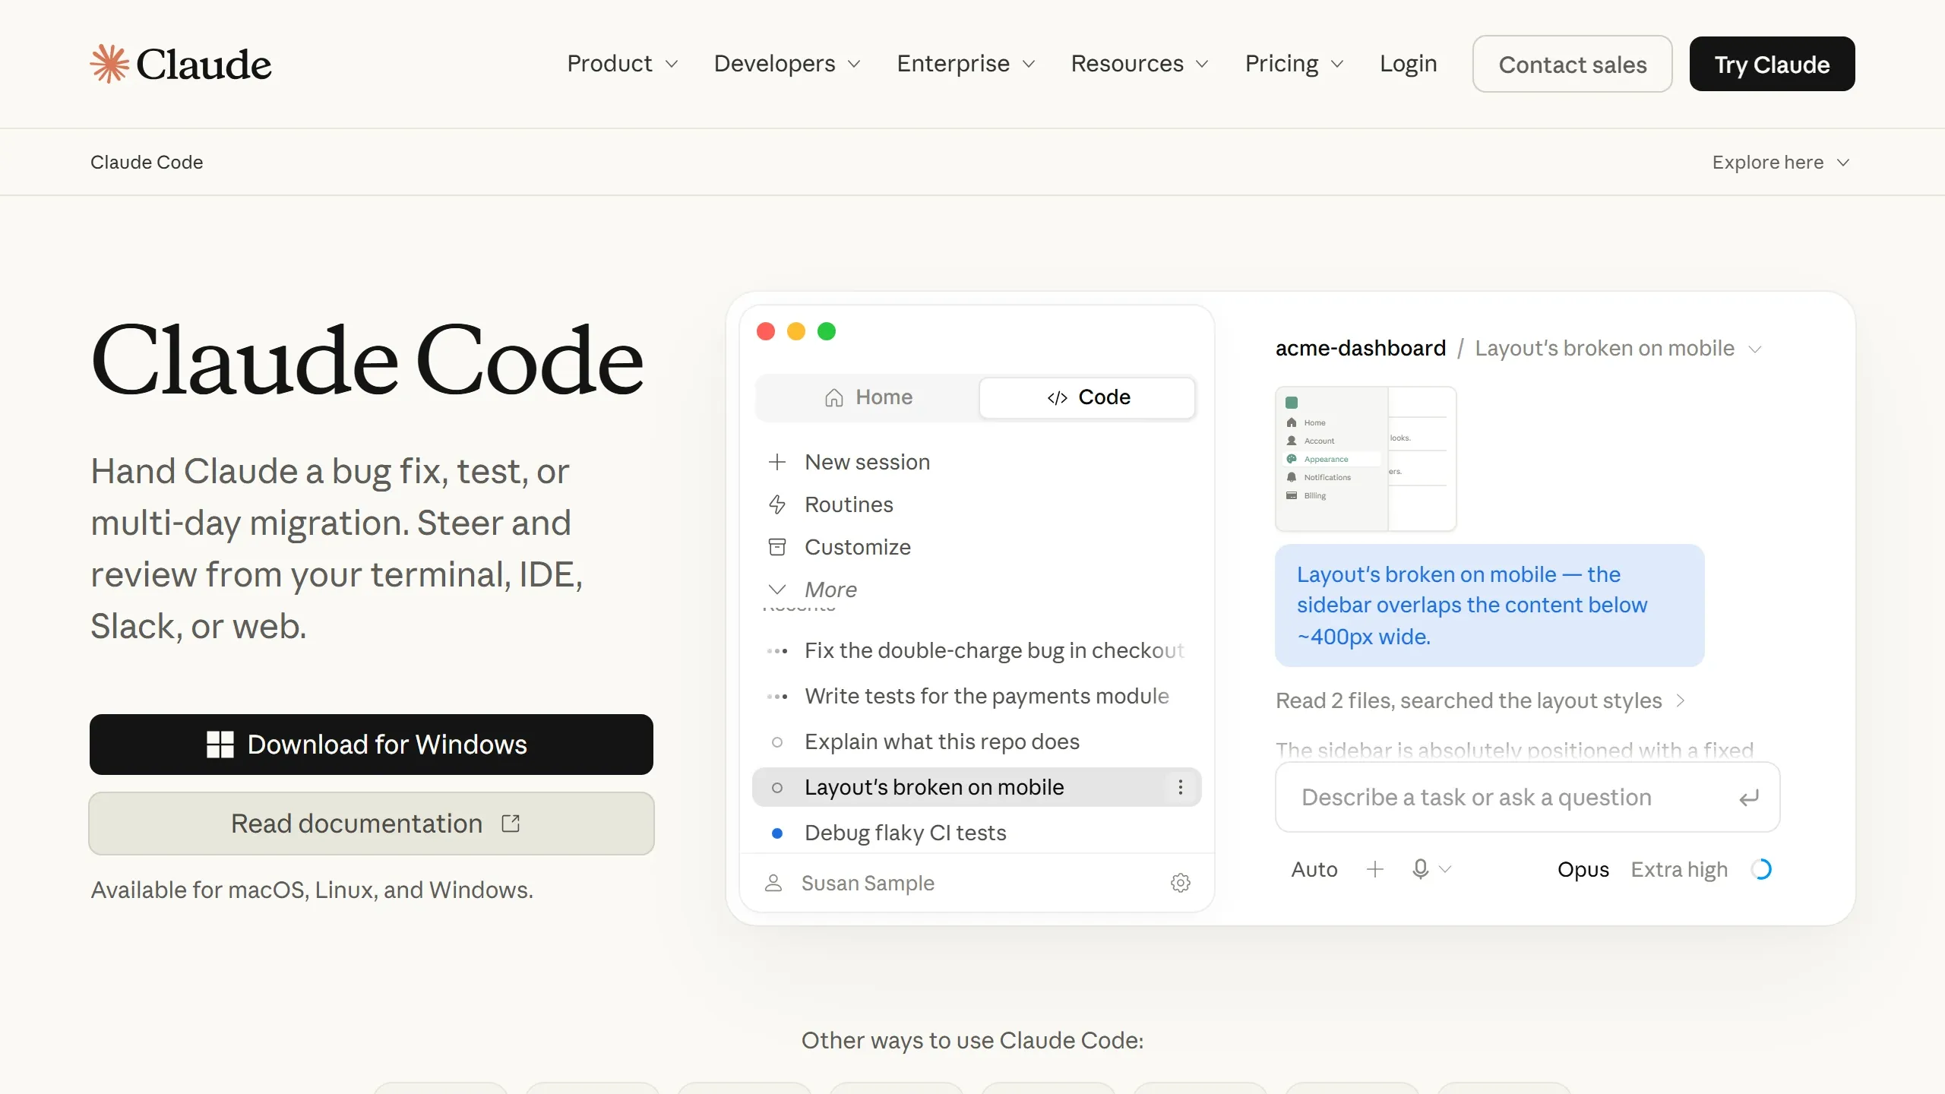This screenshot has height=1094, width=1945.
Task: Open session Fix the double-charge bug in checkout
Action: (976, 651)
